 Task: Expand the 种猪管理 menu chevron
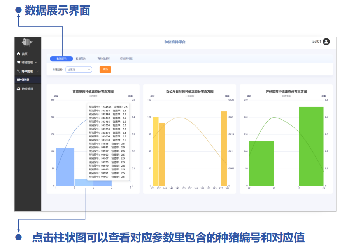(x=36, y=62)
